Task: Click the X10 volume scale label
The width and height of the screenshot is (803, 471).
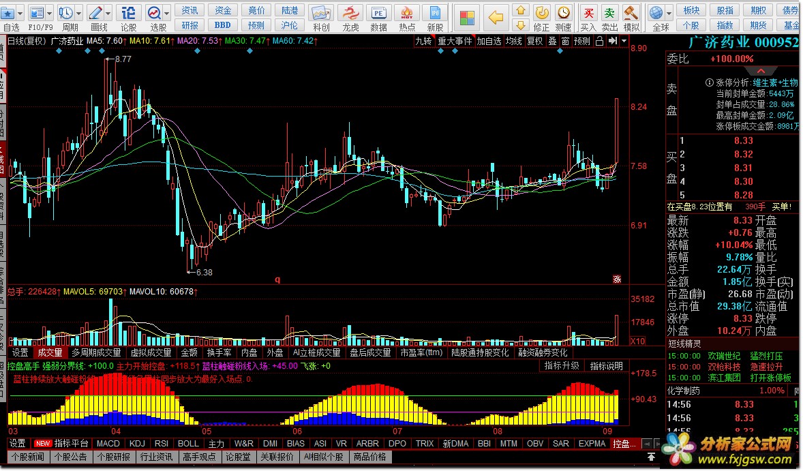Action: pos(637,341)
